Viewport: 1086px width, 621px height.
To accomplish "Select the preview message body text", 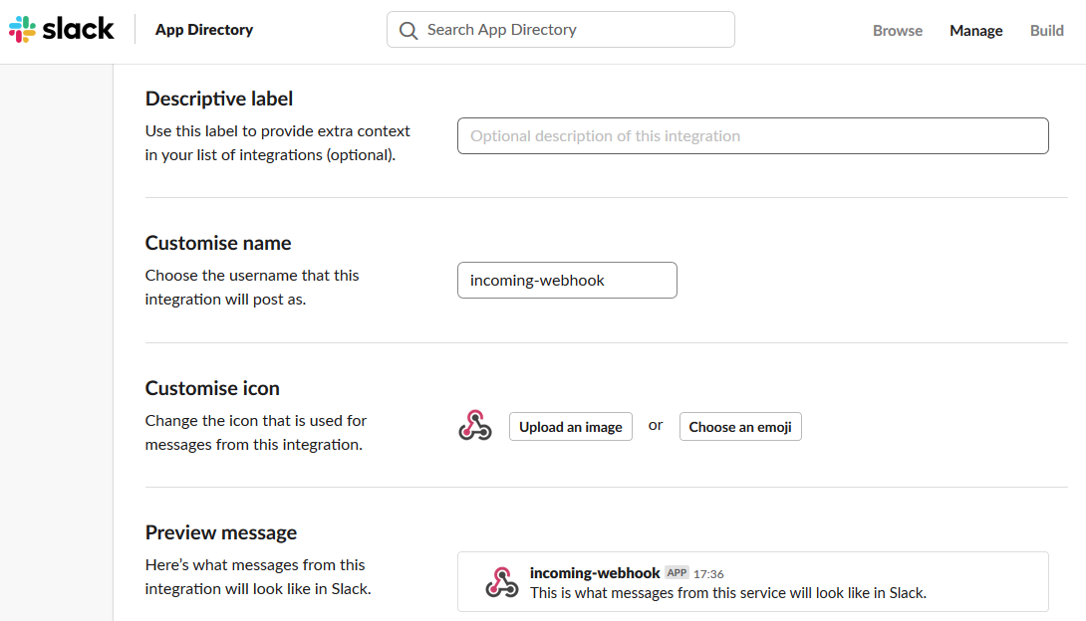I will 727,593.
